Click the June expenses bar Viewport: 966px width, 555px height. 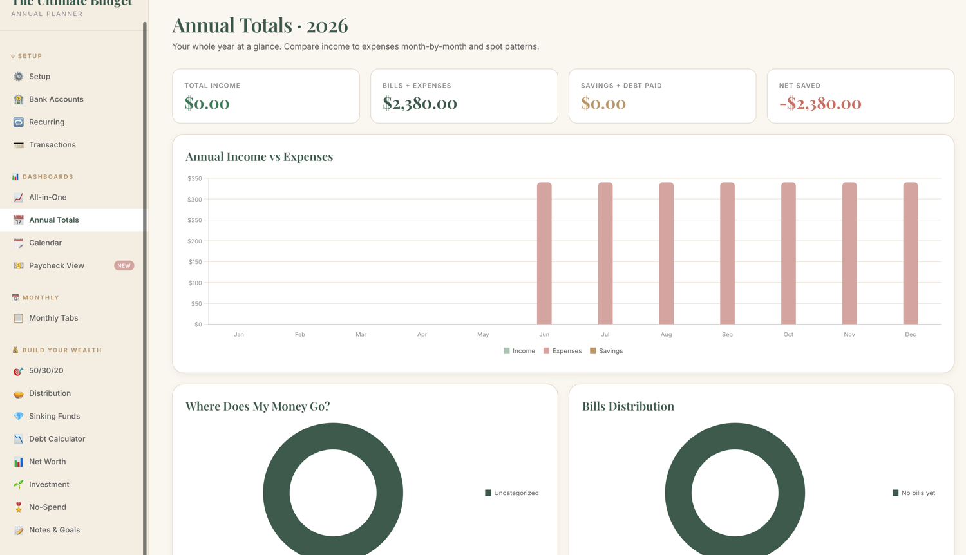coord(544,253)
